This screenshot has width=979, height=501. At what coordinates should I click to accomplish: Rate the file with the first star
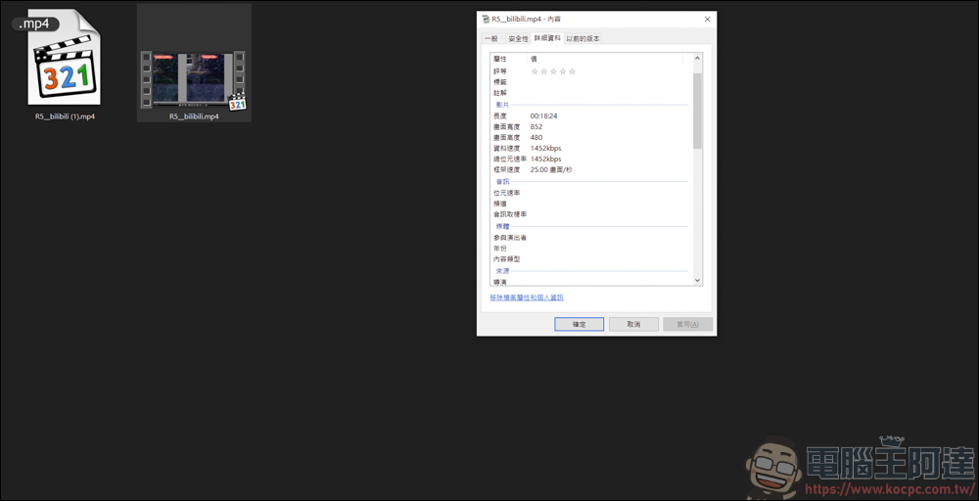(x=535, y=71)
